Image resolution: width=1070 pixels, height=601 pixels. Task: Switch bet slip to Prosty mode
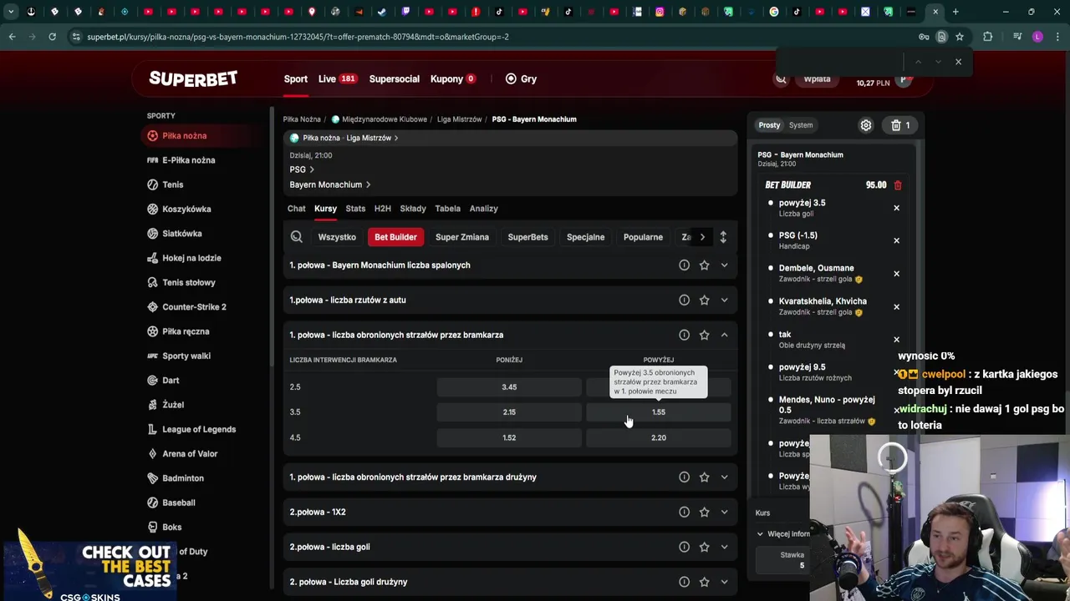[769, 125]
